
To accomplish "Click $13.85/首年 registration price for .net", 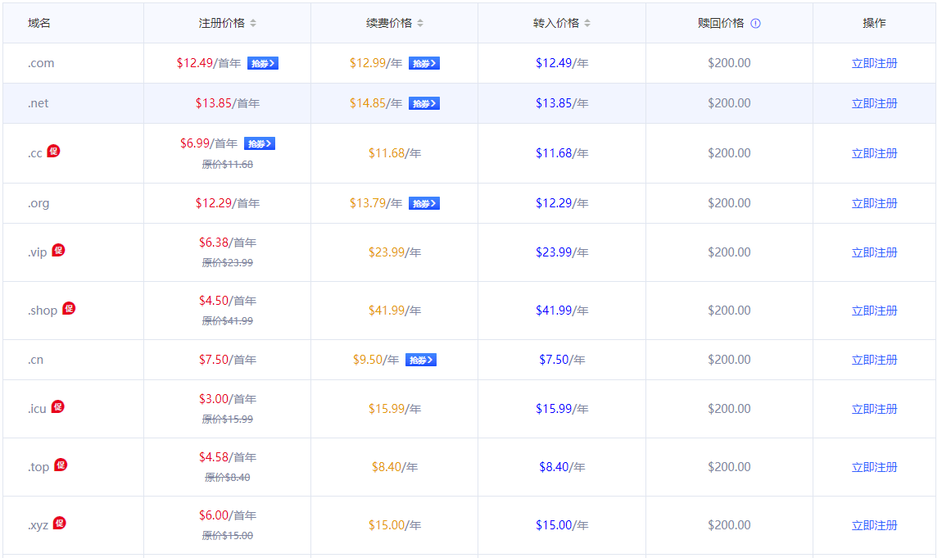I will [x=228, y=103].
